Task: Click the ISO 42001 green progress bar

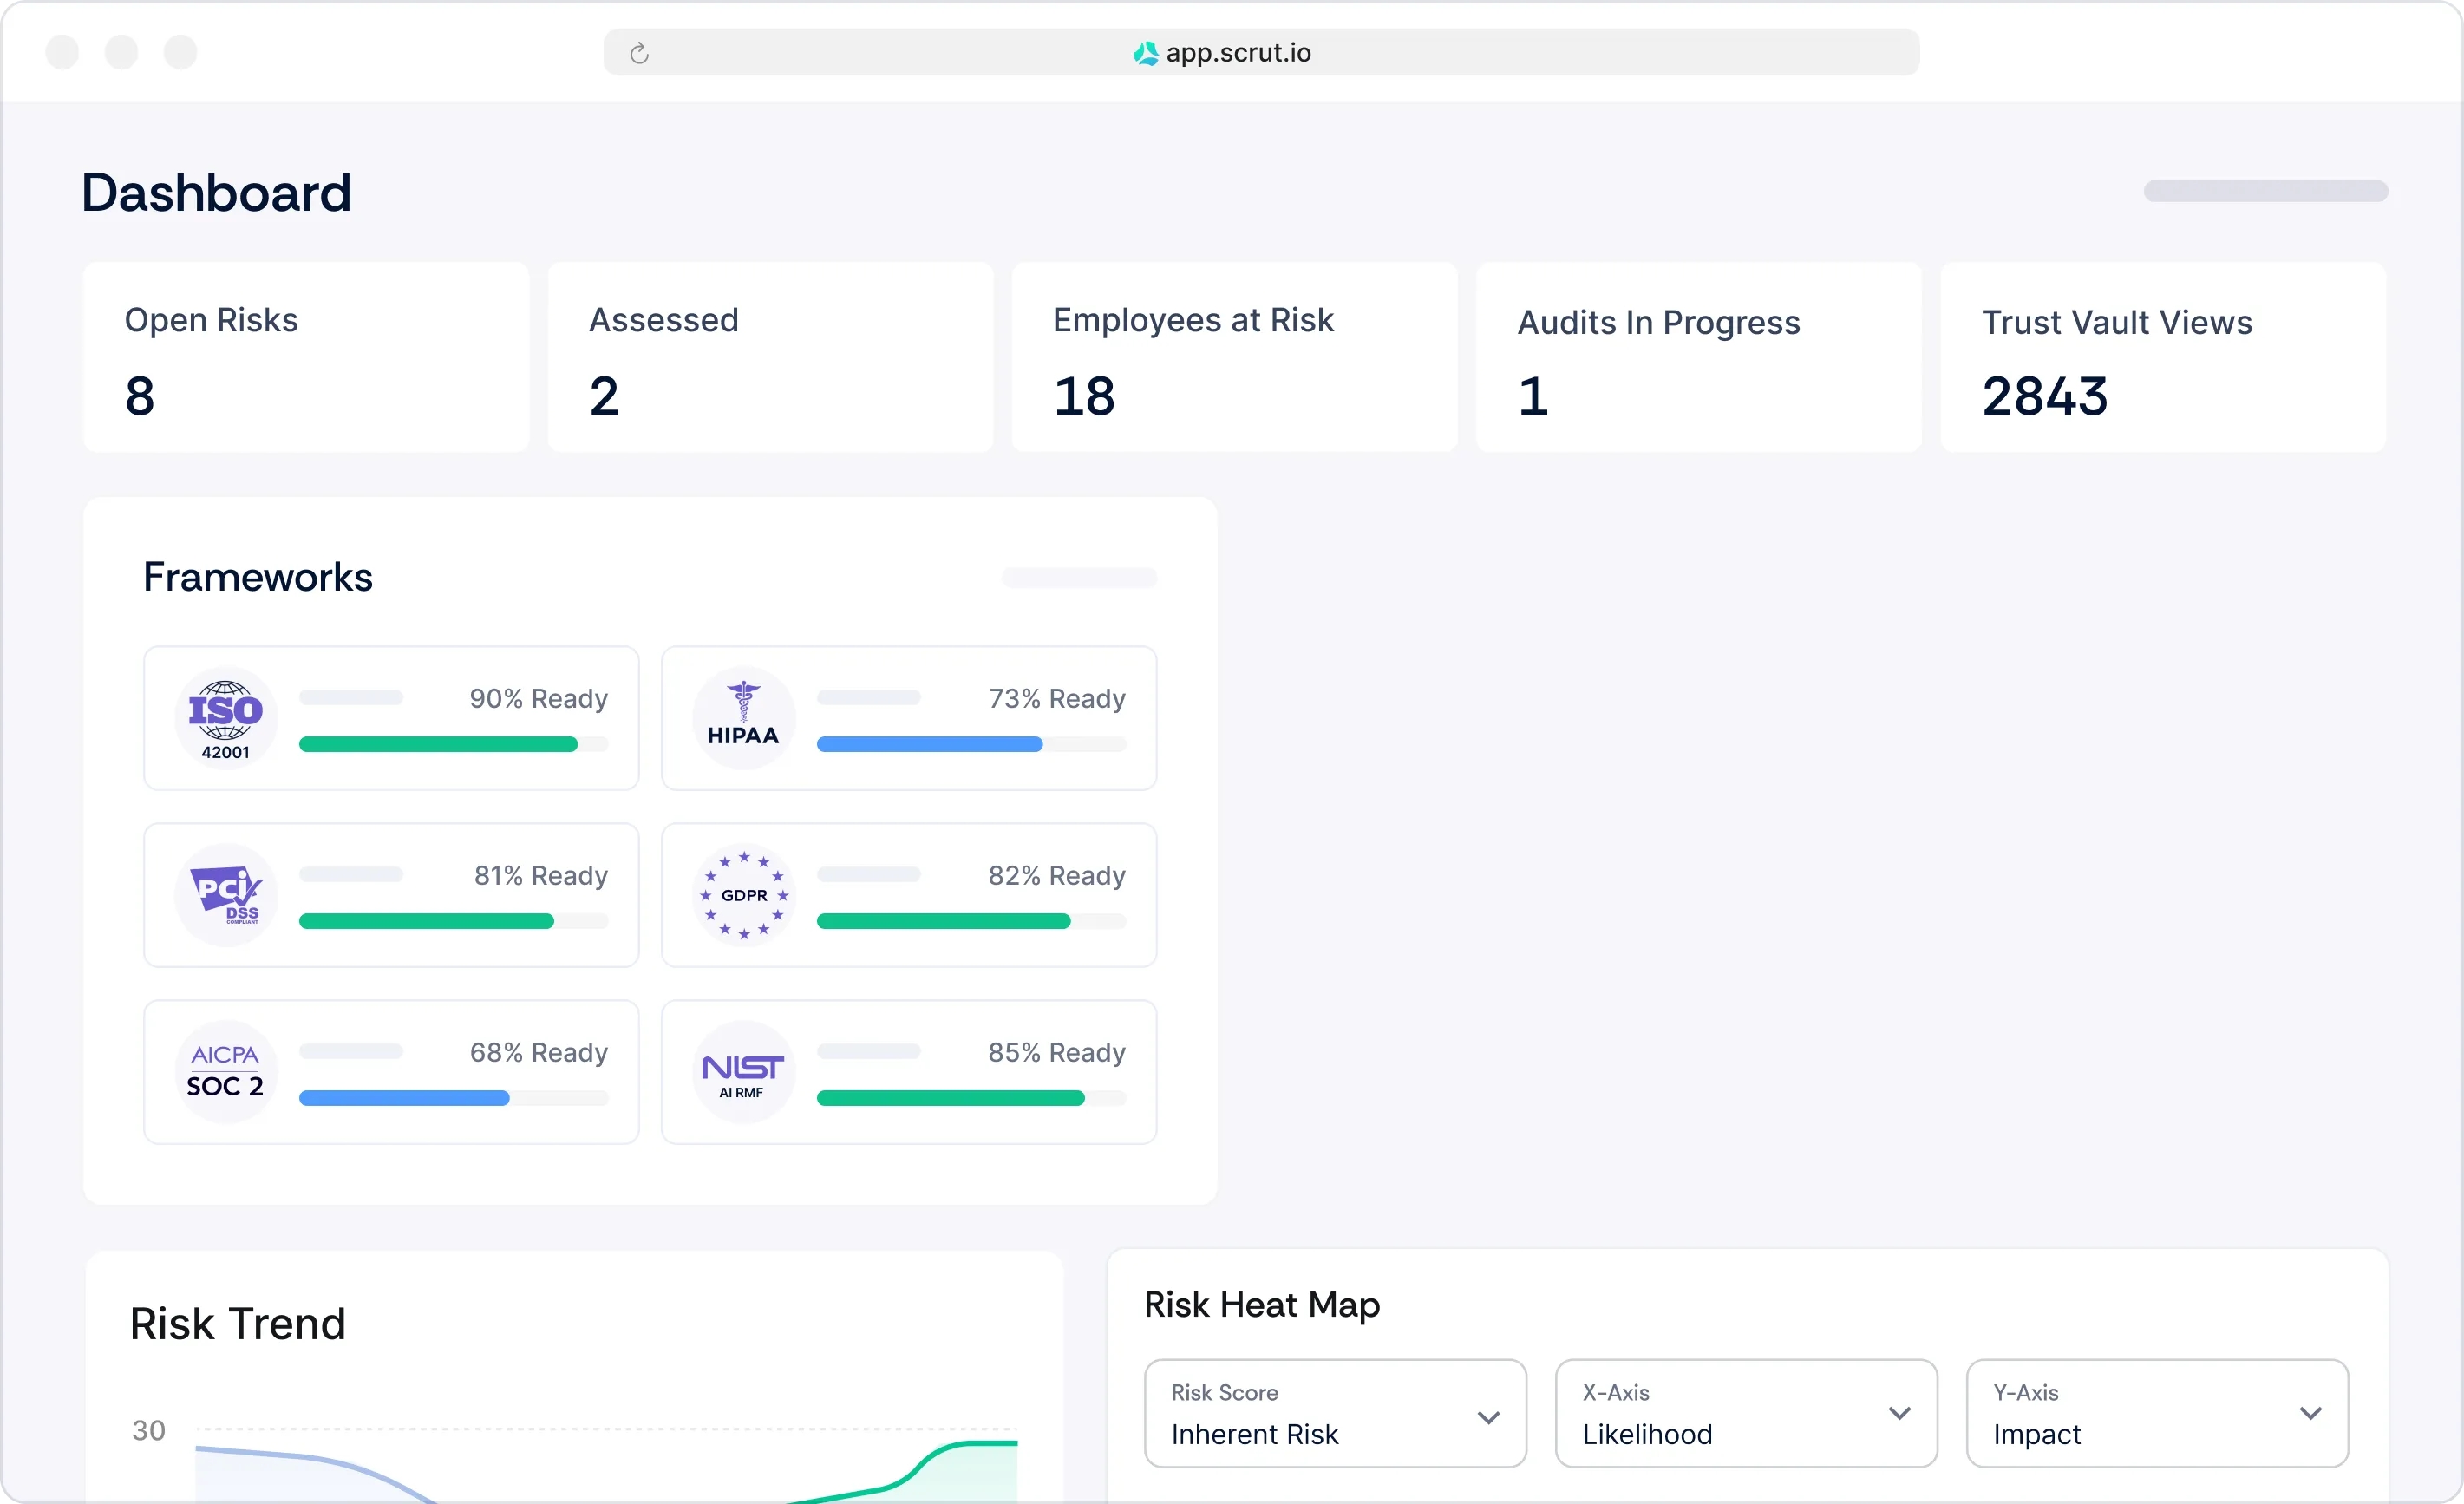Action: click(438, 744)
